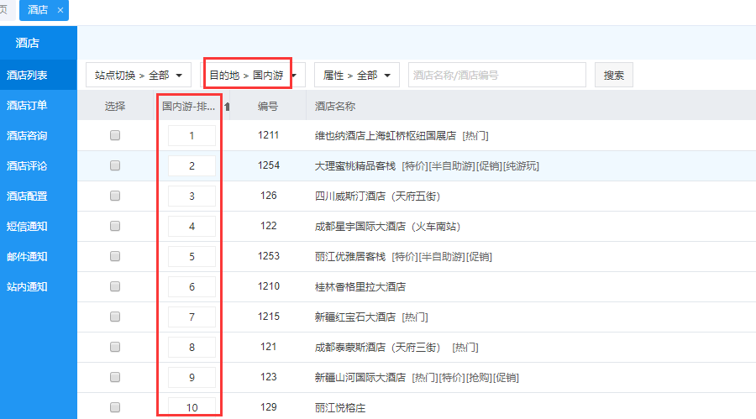The width and height of the screenshot is (756, 419).
Task: Toggle checkbox for 桂林香格里拉大酒店
Action: click(x=115, y=286)
